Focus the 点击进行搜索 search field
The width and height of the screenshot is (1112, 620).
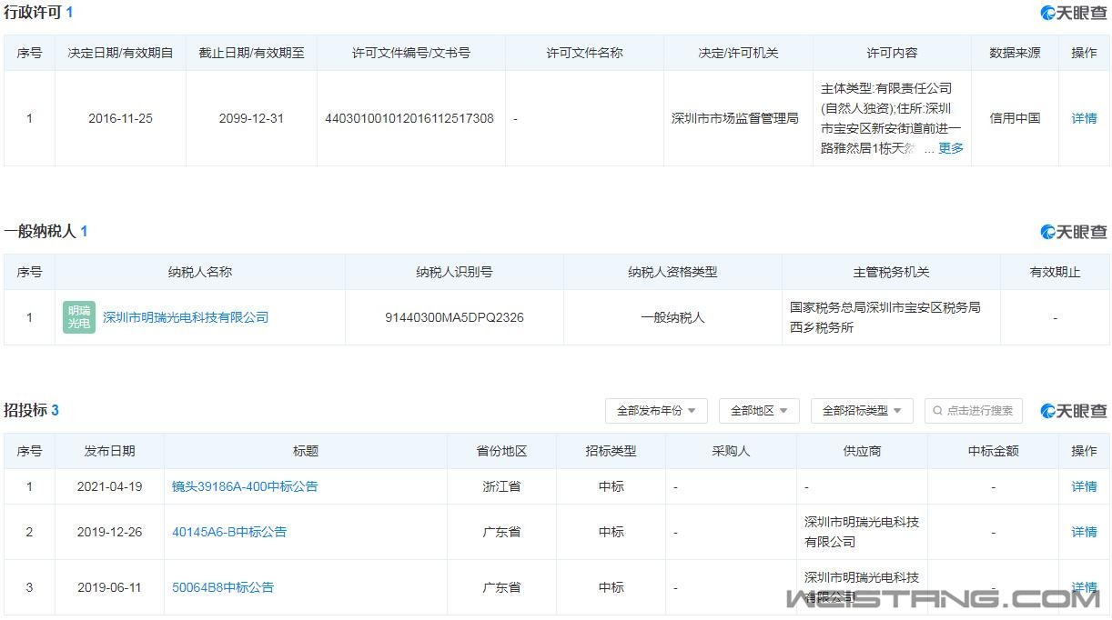coord(974,411)
